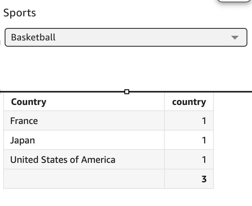Click blank space right of the country column
The width and height of the screenshot is (252, 206).
click(x=233, y=140)
